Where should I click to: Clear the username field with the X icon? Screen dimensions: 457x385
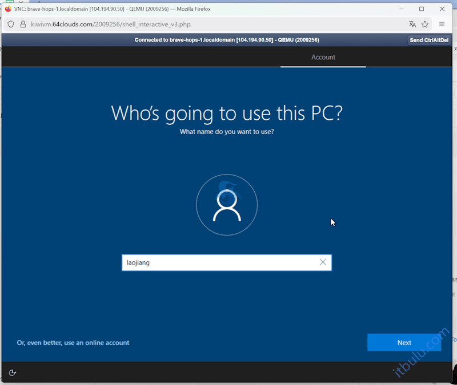tap(323, 262)
